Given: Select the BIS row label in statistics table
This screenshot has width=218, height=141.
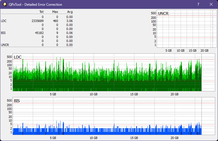Looking at the screenshot, I should click(x=3, y=33).
